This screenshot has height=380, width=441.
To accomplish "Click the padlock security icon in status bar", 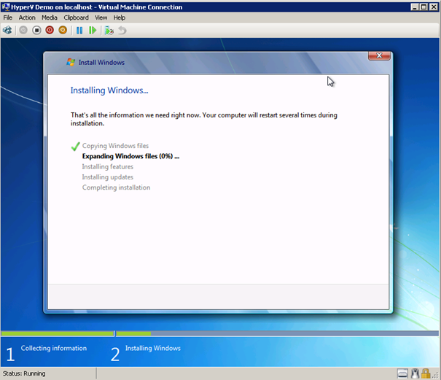I will point(426,373).
